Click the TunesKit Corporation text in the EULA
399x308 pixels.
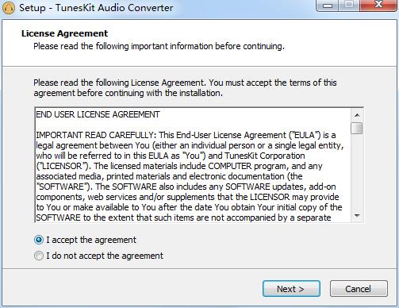click(x=265, y=156)
